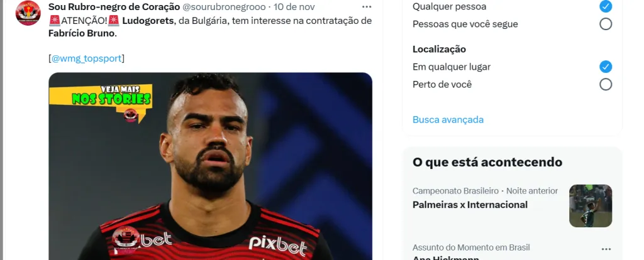Open the Palmeiras x Internacional trend

click(470, 205)
